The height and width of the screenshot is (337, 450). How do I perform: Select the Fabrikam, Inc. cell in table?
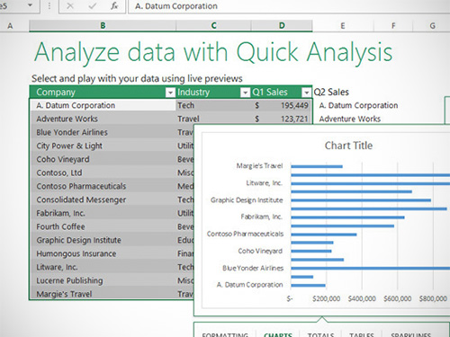(103, 213)
